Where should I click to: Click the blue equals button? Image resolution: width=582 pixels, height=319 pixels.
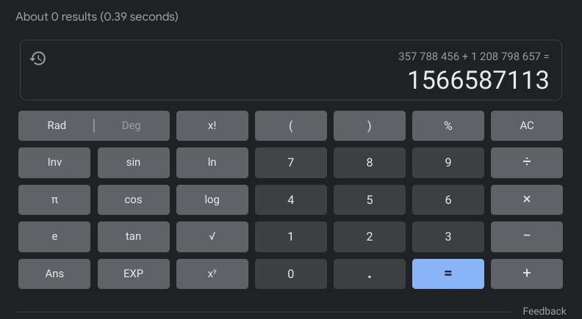pos(448,274)
